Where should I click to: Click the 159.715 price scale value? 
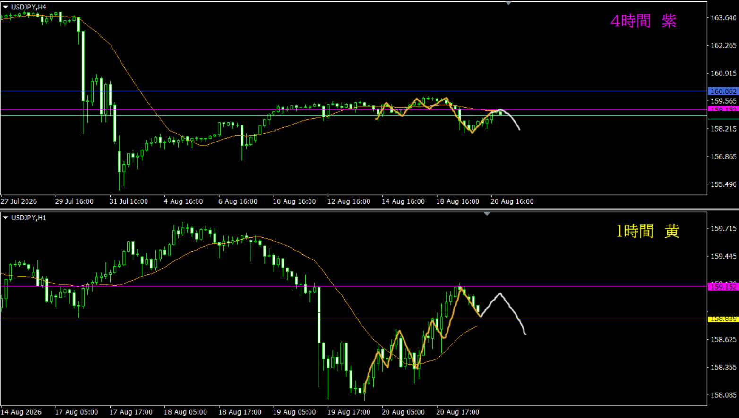723,229
